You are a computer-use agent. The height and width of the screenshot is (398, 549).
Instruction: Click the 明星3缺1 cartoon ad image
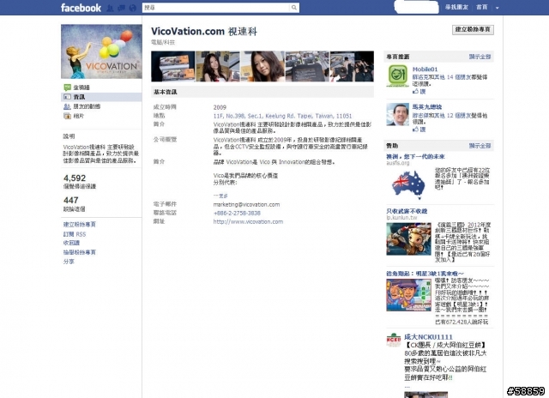[x=408, y=295]
